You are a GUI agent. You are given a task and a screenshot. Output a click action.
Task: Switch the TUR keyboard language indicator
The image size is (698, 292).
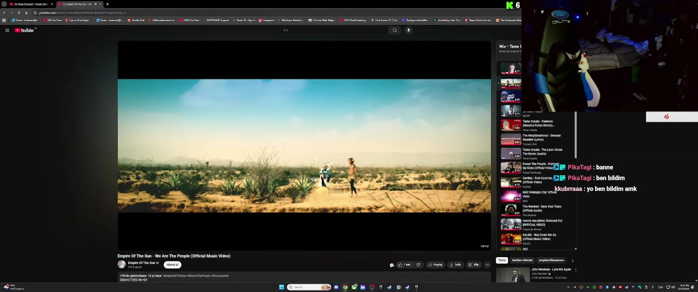pyautogui.click(x=660, y=287)
